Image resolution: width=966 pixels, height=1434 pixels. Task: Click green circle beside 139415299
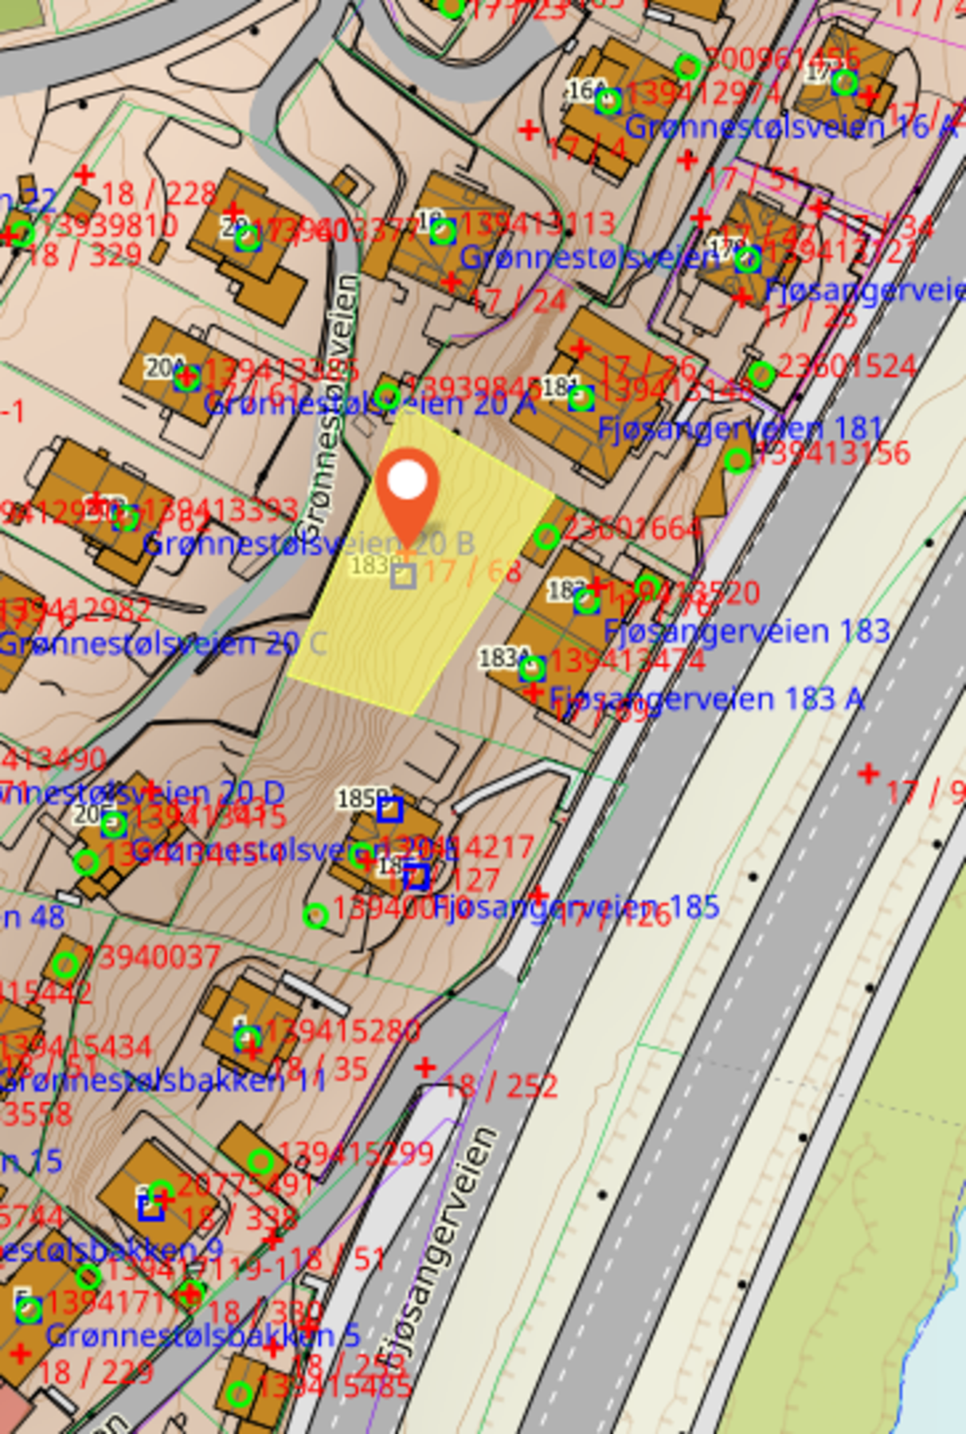pyautogui.click(x=260, y=1162)
